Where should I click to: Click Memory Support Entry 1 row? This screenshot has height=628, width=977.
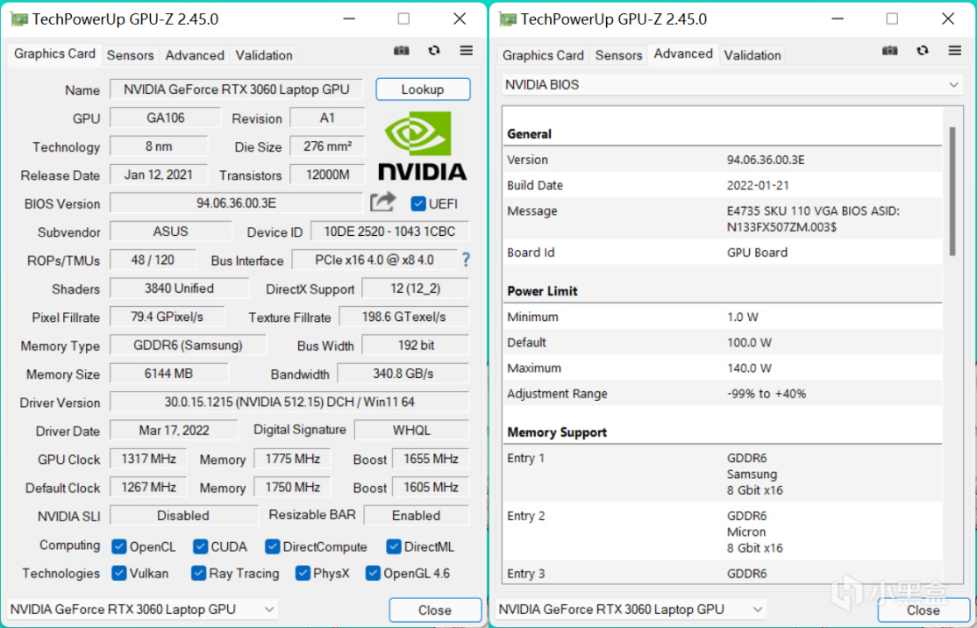tap(723, 475)
